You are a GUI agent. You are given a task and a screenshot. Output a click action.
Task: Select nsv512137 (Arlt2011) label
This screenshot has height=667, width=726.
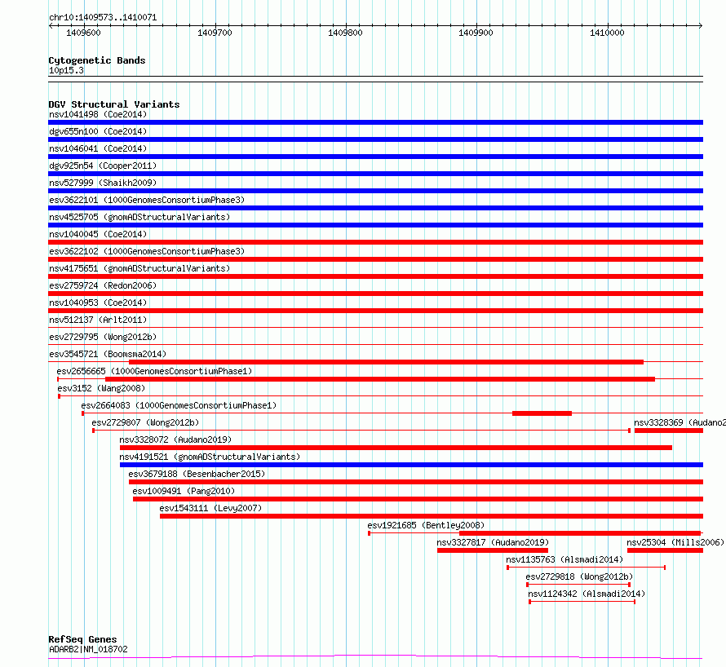tap(98, 320)
